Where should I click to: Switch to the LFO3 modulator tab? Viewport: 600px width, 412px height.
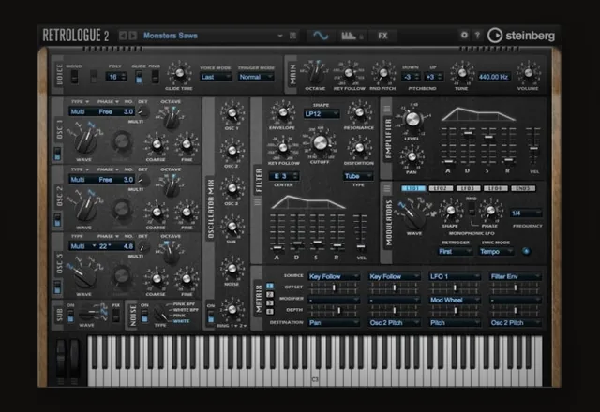(468, 188)
